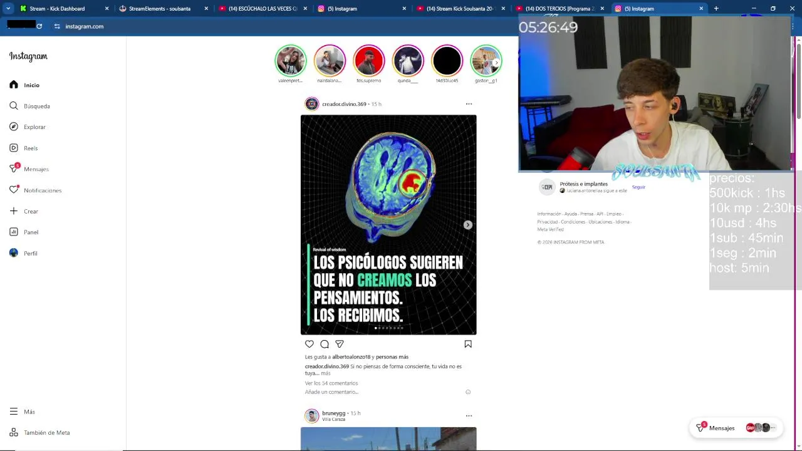This screenshot has width=802, height=451.
Task: Open naindalana story
Action: (x=330, y=61)
